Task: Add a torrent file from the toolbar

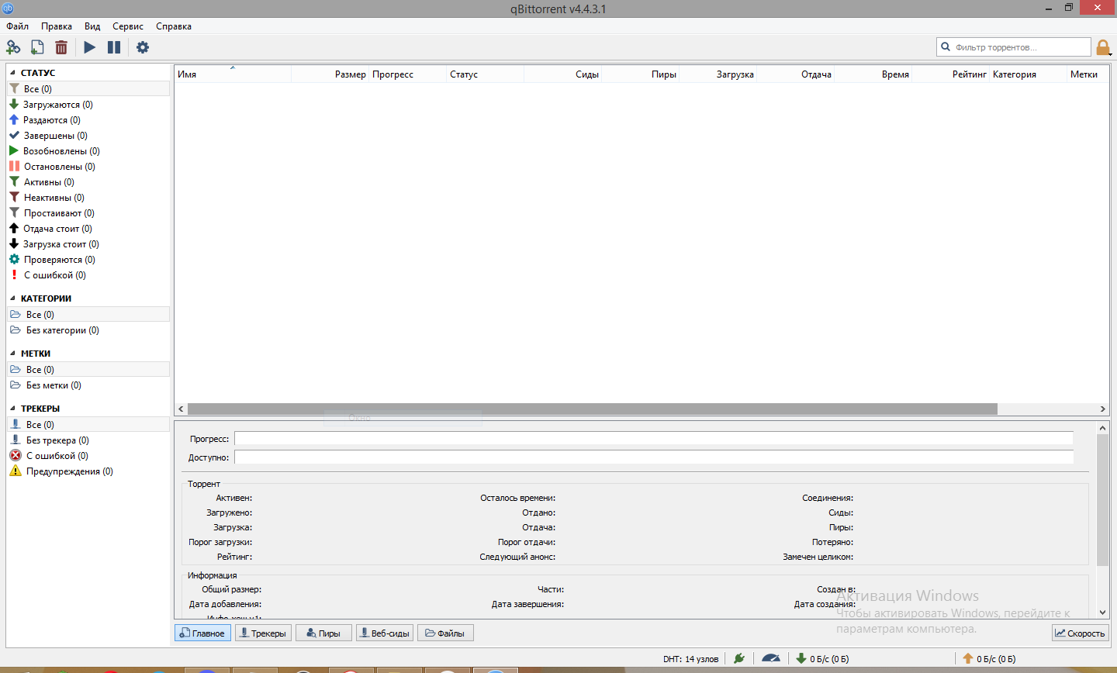Action: pyautogui.click(x=37, y=47)
